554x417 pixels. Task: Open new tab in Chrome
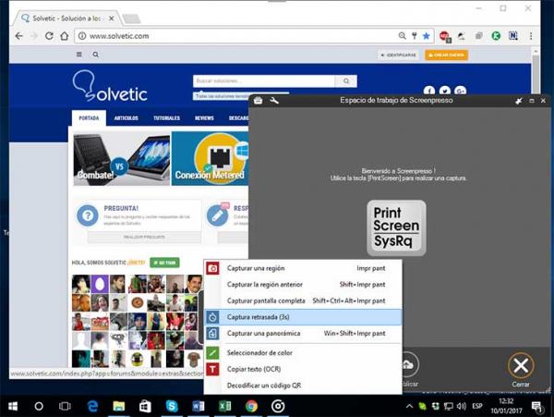coord(131,18)
